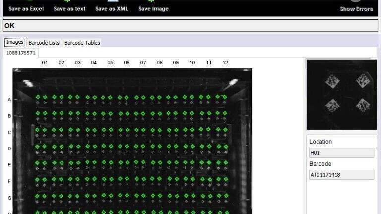
Task: Click column header 03
Action: 77,63
